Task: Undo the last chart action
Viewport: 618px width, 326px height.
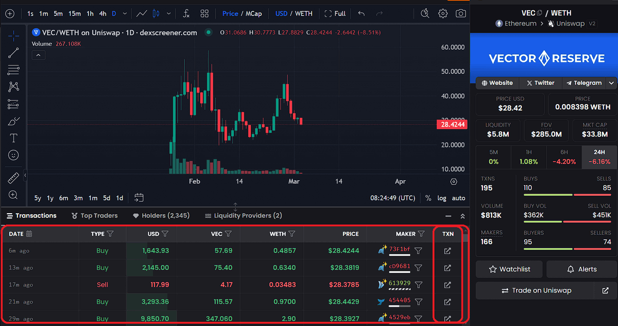Action: pyautogui.click(x=361, y=13)
